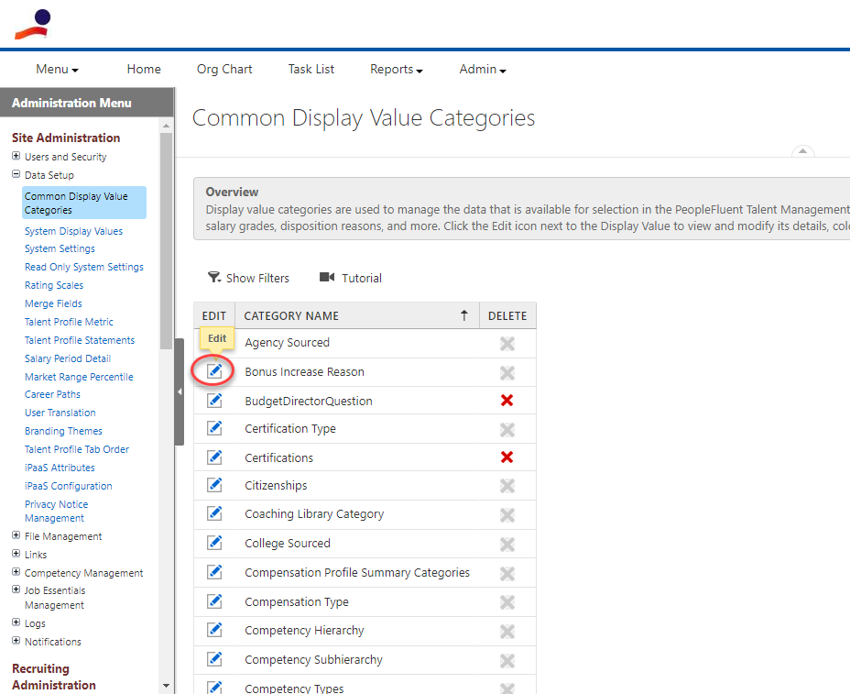This screenshot has width=850, height=694.
Task: Open Market Range Percentile
Action: coord(79,377)
